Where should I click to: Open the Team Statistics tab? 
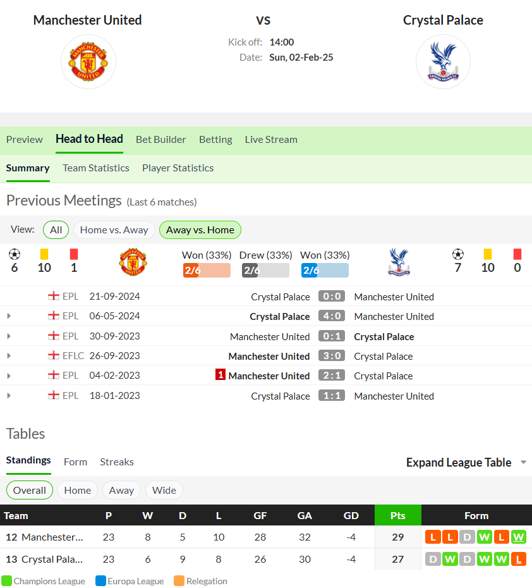[x=96, y=168]
